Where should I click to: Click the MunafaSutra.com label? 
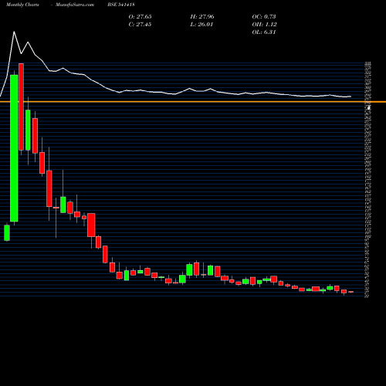click(x=75, y=5)
